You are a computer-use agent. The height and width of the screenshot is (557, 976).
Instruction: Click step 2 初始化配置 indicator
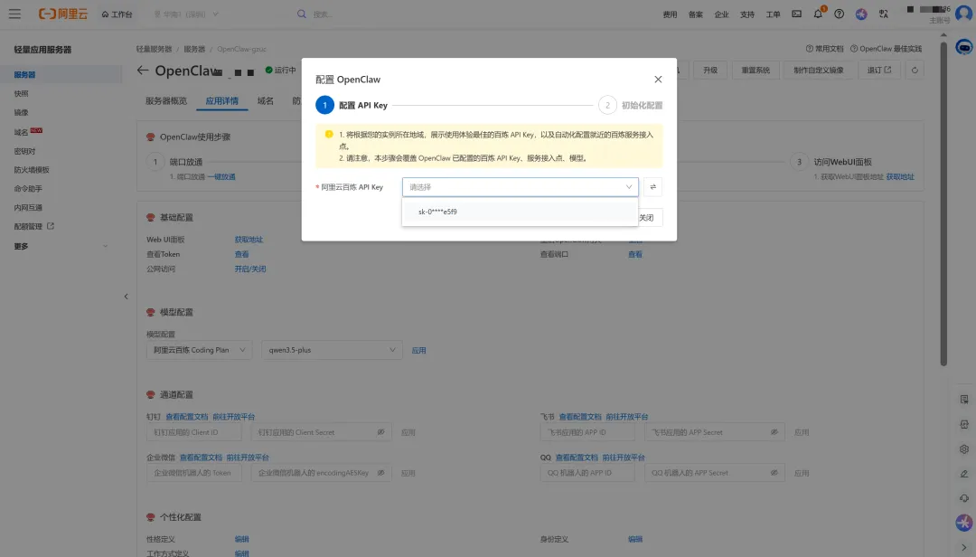click(x=631, y=105)
